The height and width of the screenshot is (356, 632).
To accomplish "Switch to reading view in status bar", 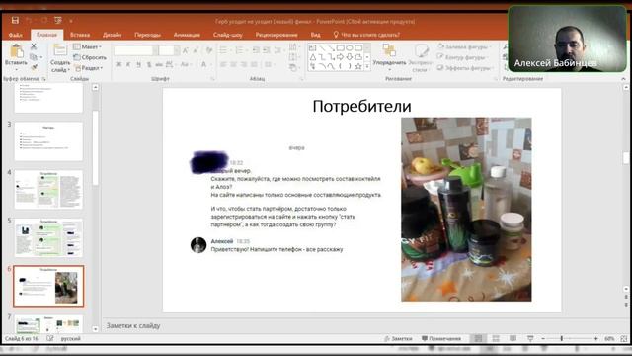I will coord(513,338).
